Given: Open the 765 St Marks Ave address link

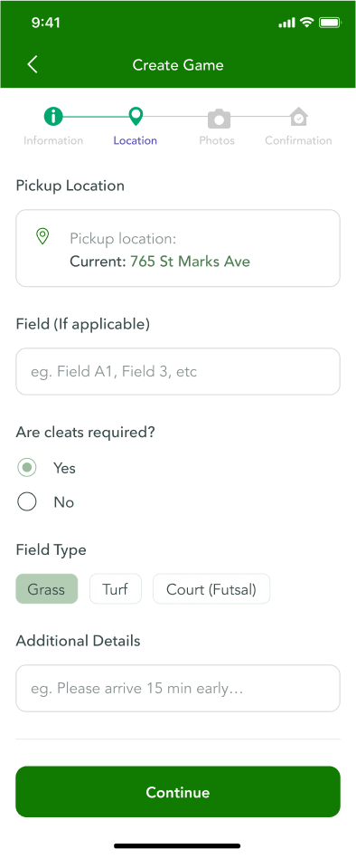Looking at the screenshot, I should 190,262.
